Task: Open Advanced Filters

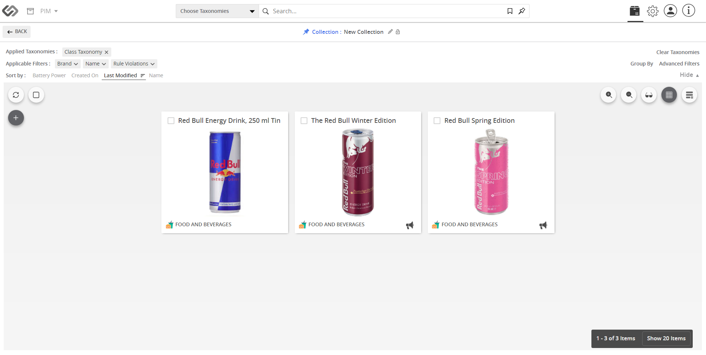Action: tap(679, 64)
